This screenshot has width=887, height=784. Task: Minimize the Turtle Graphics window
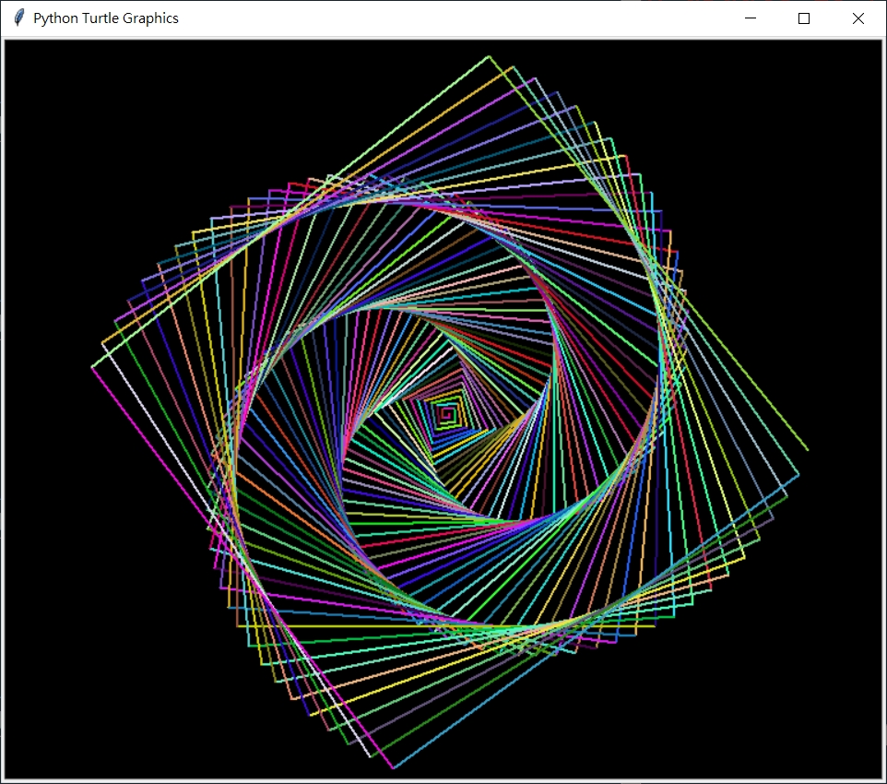tap(750, 18)
